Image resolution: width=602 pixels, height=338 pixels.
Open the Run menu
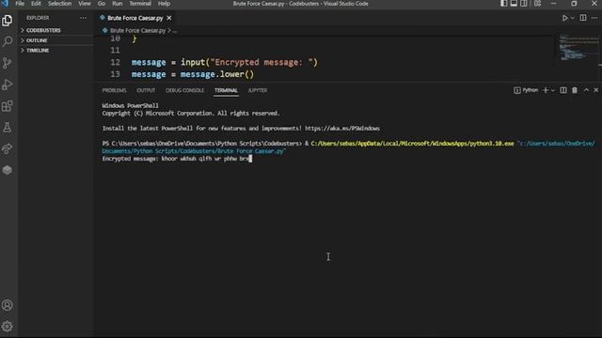coord(117,4)
